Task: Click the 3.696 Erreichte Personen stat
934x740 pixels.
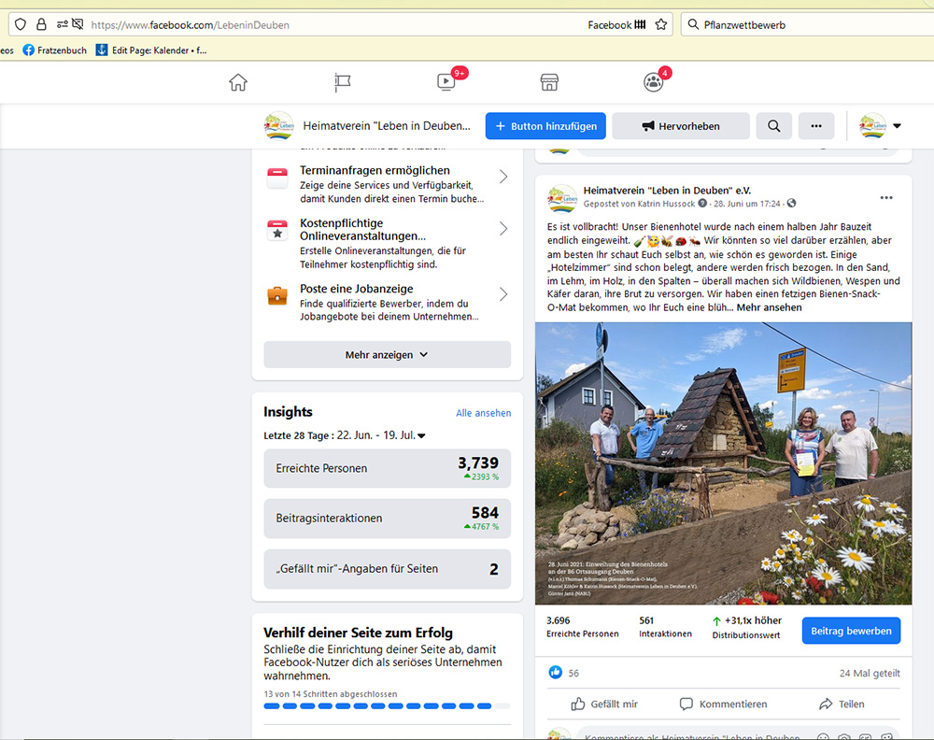Action: tap(582, 627)
